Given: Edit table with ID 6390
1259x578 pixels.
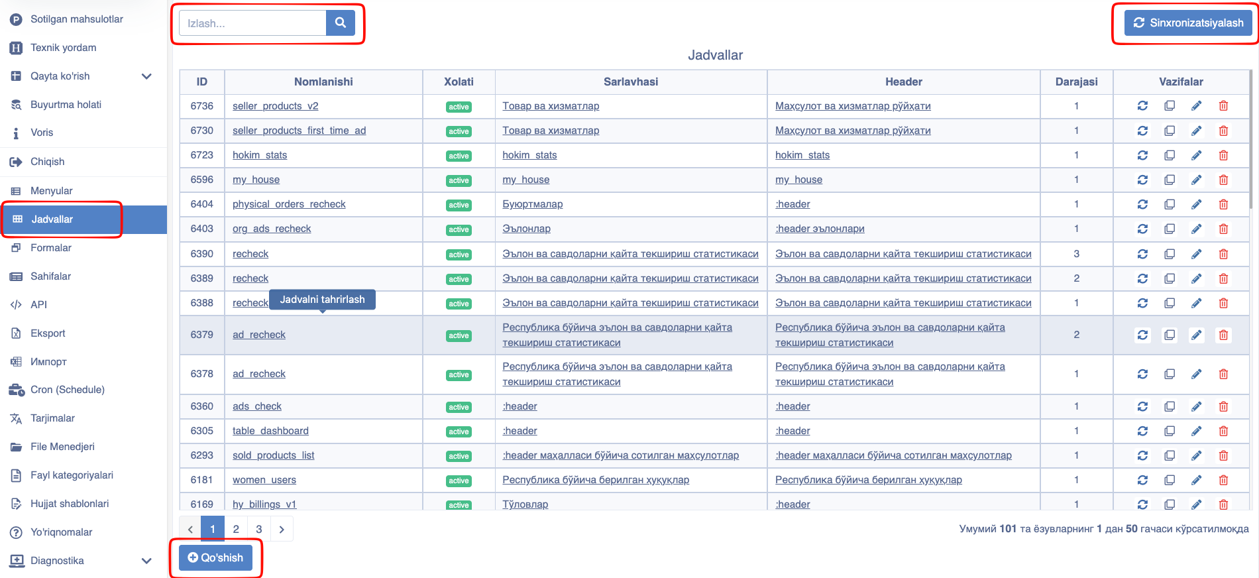Looking at the screenshot, I should [x=1196, y=254].
